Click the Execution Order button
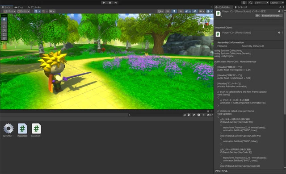This screenshot has width=286, height=174. (272, 16)
